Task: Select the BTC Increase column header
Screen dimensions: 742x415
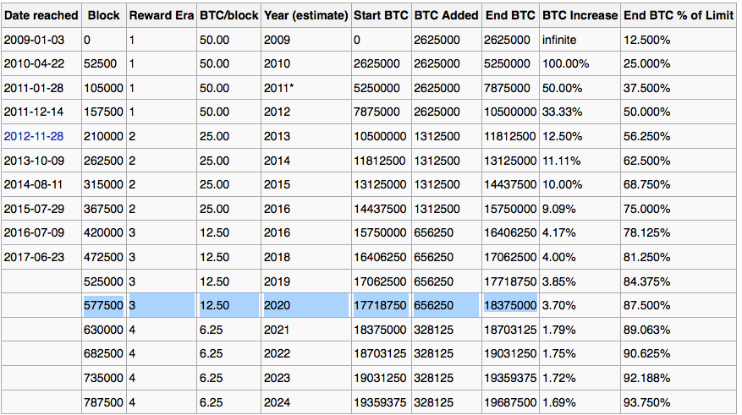Action: 580,15
